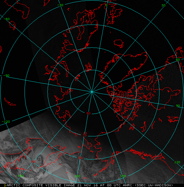
Task: Click the red 80 latitude label
Action: [88, 113]
